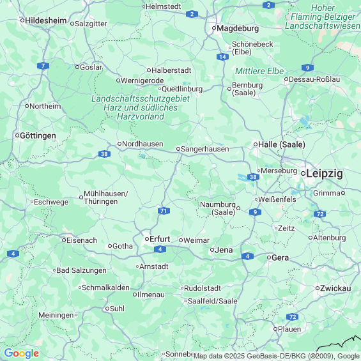Click the Göttingen city marker
Viewport: 361px width, 361px height.
click(x=17, y=135)
